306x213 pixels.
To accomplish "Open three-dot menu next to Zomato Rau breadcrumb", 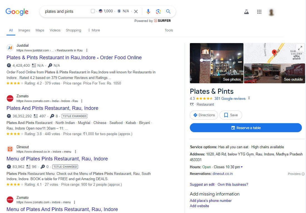I will (82, 101).
